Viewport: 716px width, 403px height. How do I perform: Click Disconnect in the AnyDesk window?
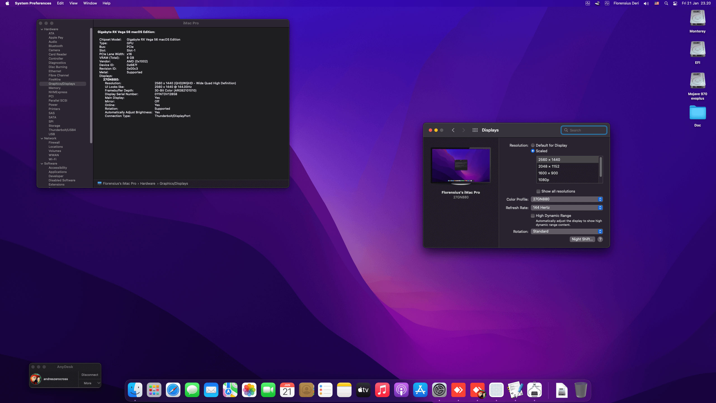(x=90, y=374)
